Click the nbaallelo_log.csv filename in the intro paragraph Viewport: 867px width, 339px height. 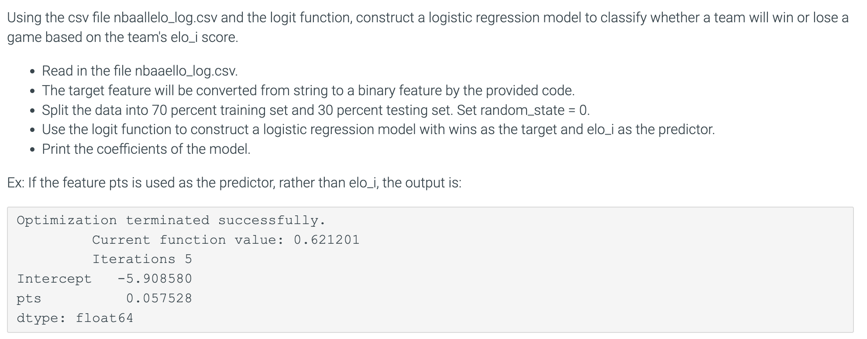[x=167, y=17]
